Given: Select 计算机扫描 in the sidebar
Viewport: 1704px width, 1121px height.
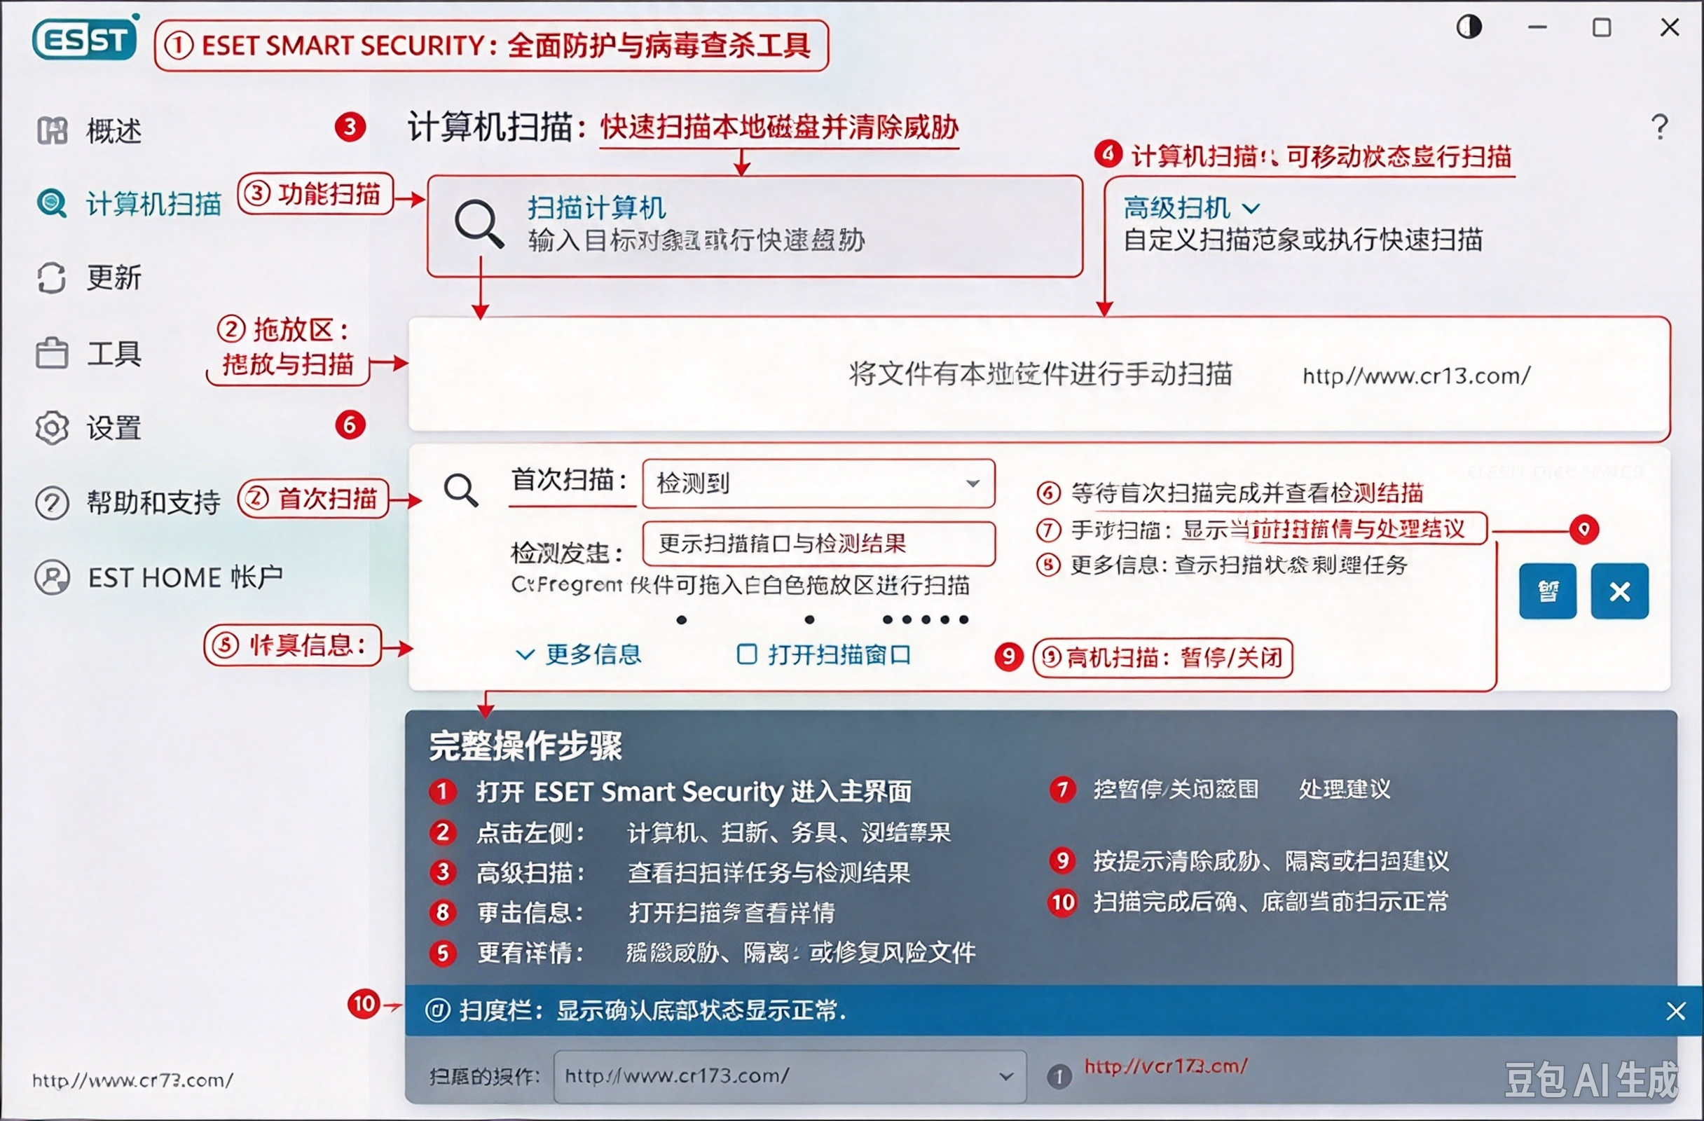Looking at the screenshot, I should [129, 204].
